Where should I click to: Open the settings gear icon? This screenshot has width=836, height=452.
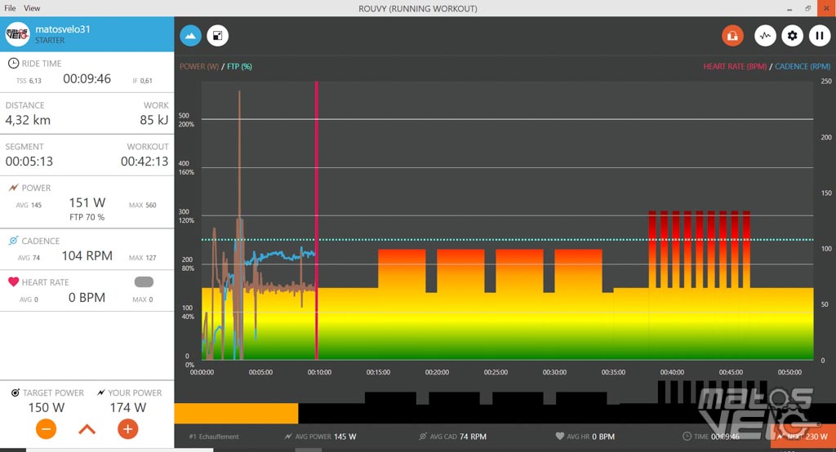point(792,36)
